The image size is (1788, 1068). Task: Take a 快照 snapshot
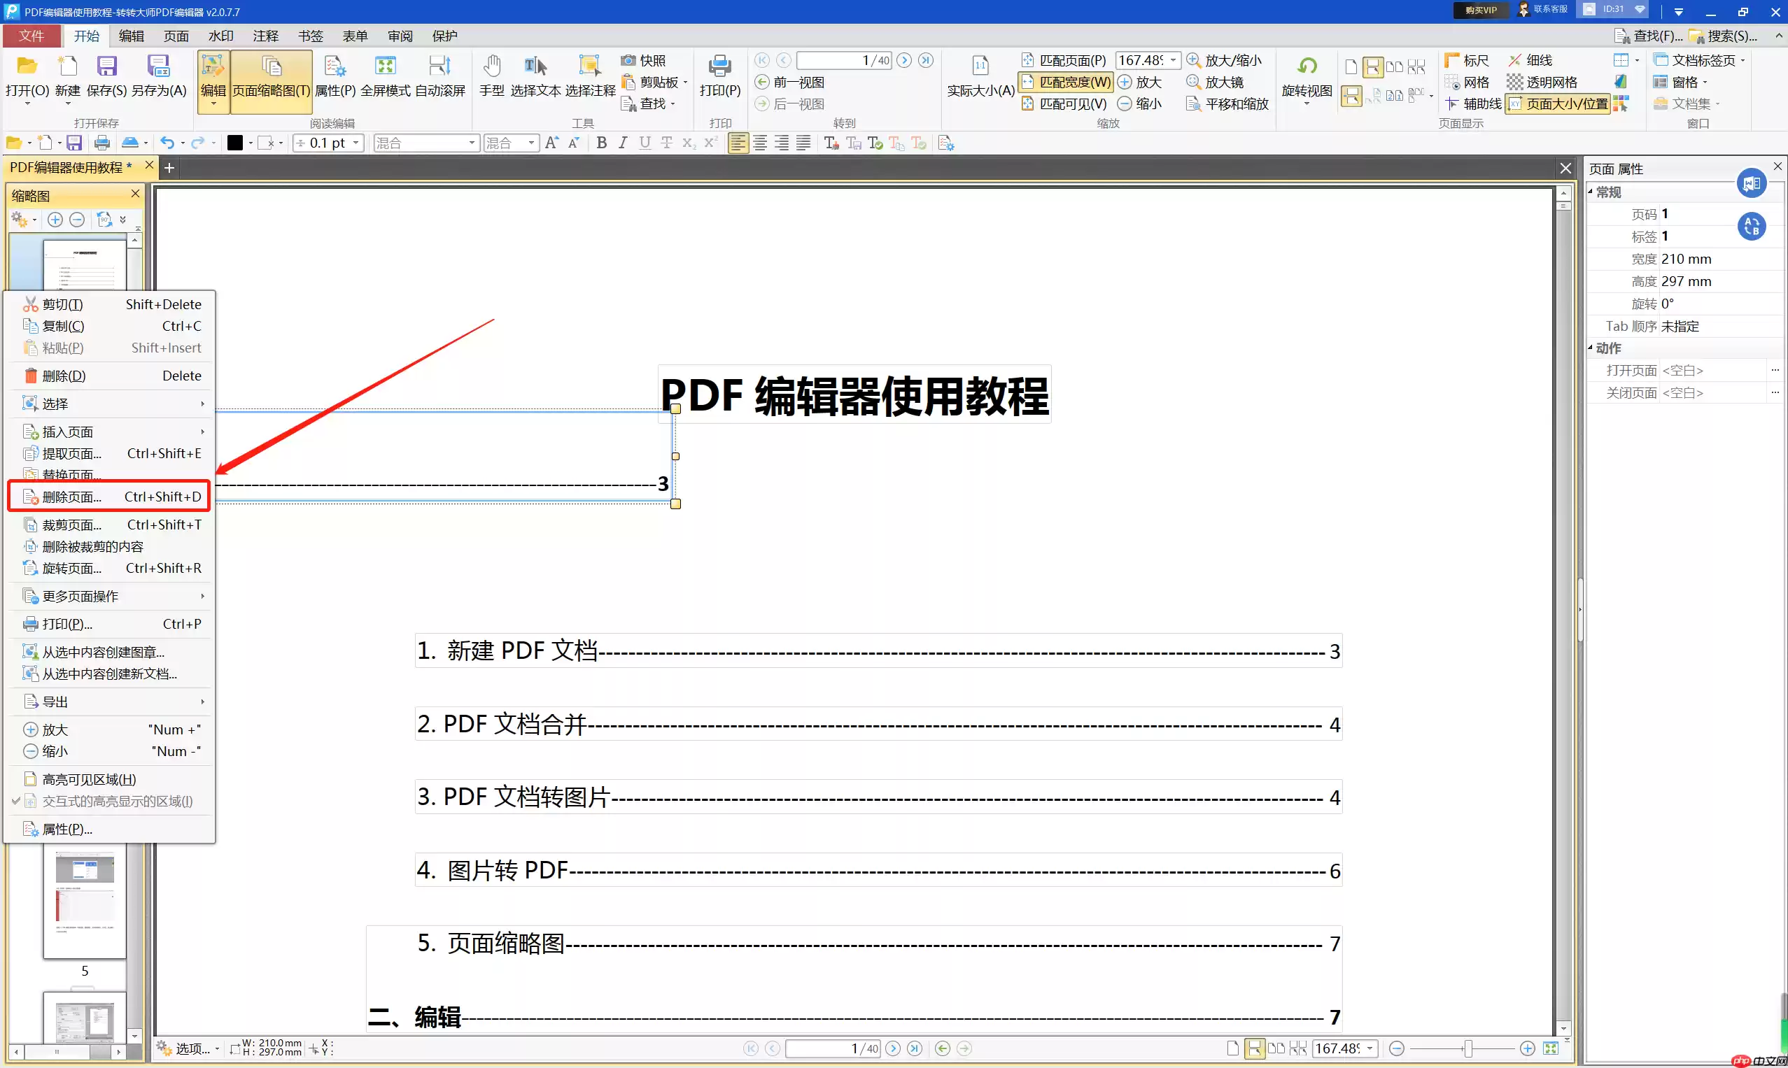(x=646, y=59)
